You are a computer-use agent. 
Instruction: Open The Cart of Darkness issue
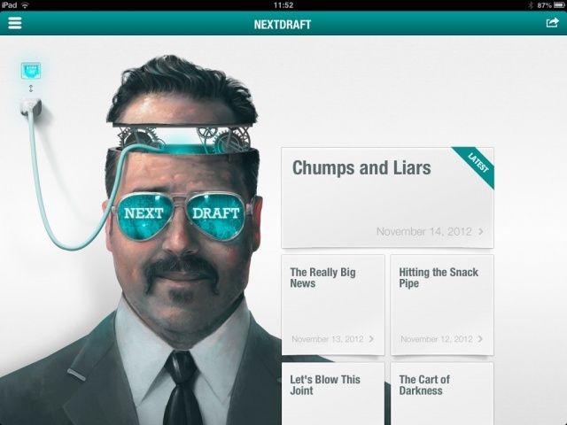442,394
